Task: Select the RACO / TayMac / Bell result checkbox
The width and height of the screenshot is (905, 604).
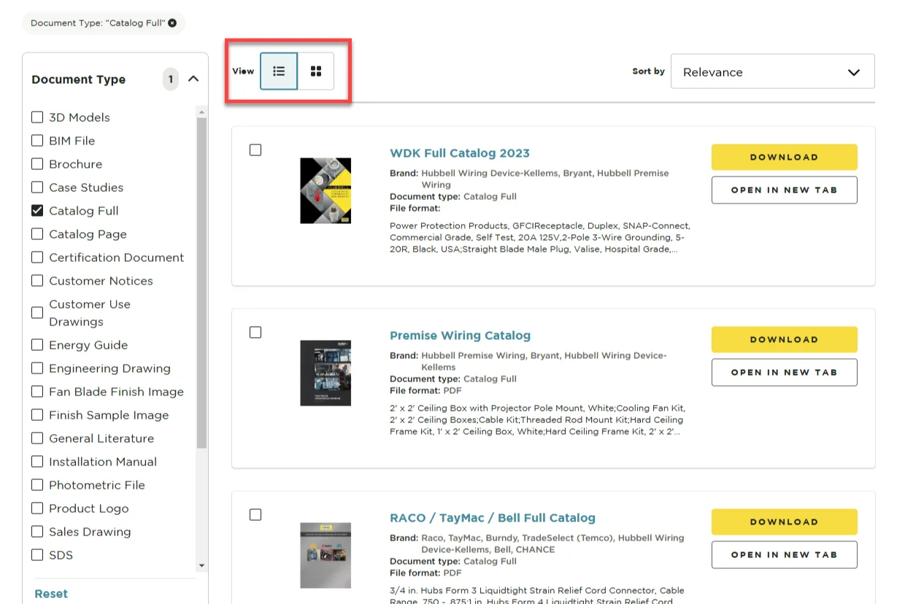Action: [x=255, y=514]
